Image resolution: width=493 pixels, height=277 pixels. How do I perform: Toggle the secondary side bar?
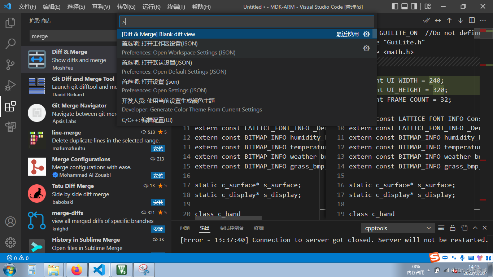point(414,6)
